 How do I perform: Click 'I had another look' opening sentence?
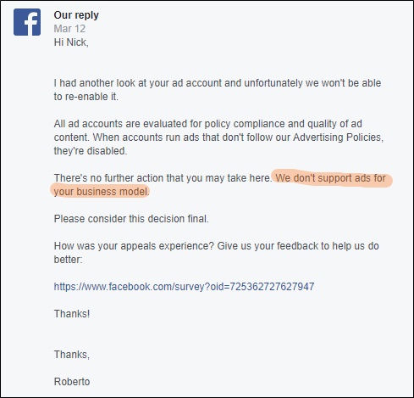coord(95,83)
